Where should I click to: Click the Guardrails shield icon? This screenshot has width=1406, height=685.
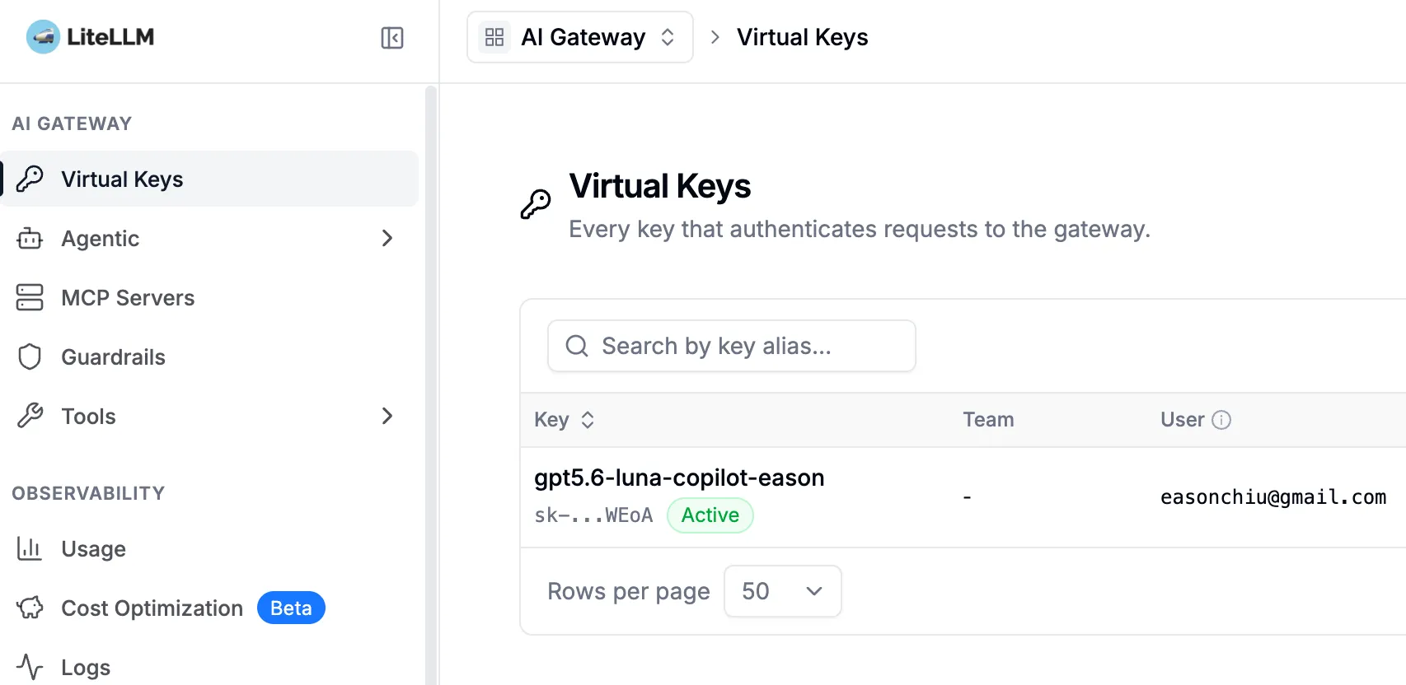click(30, 356)
